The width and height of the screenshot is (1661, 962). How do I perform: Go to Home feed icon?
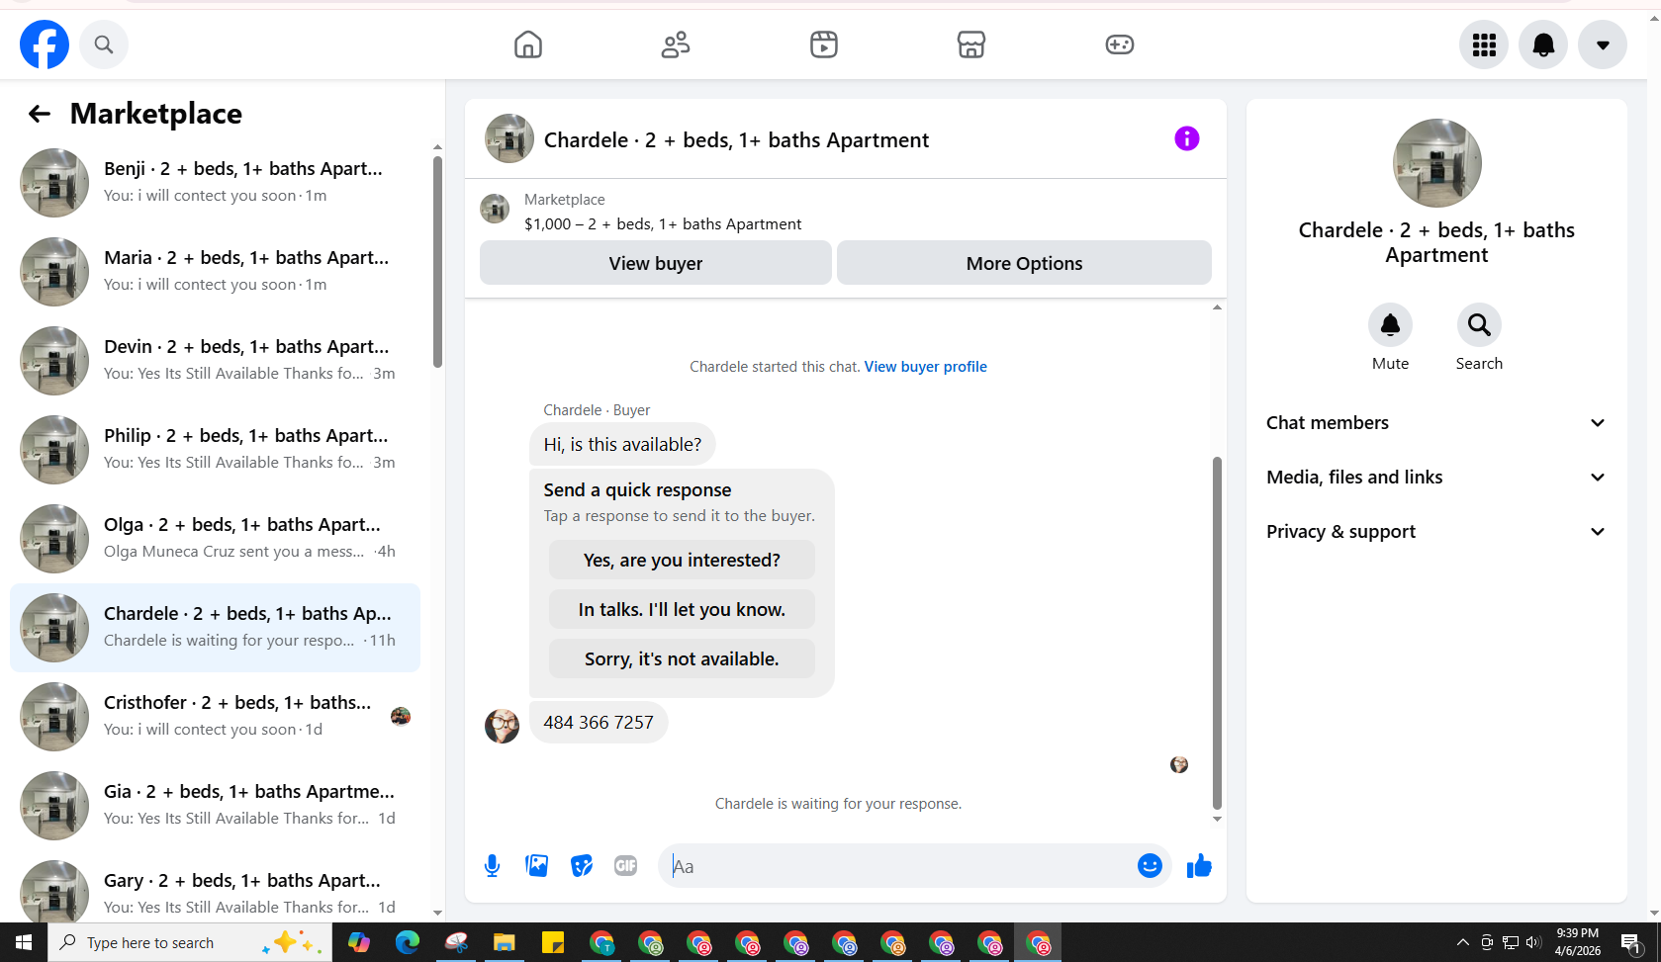[x=528, y=44]
